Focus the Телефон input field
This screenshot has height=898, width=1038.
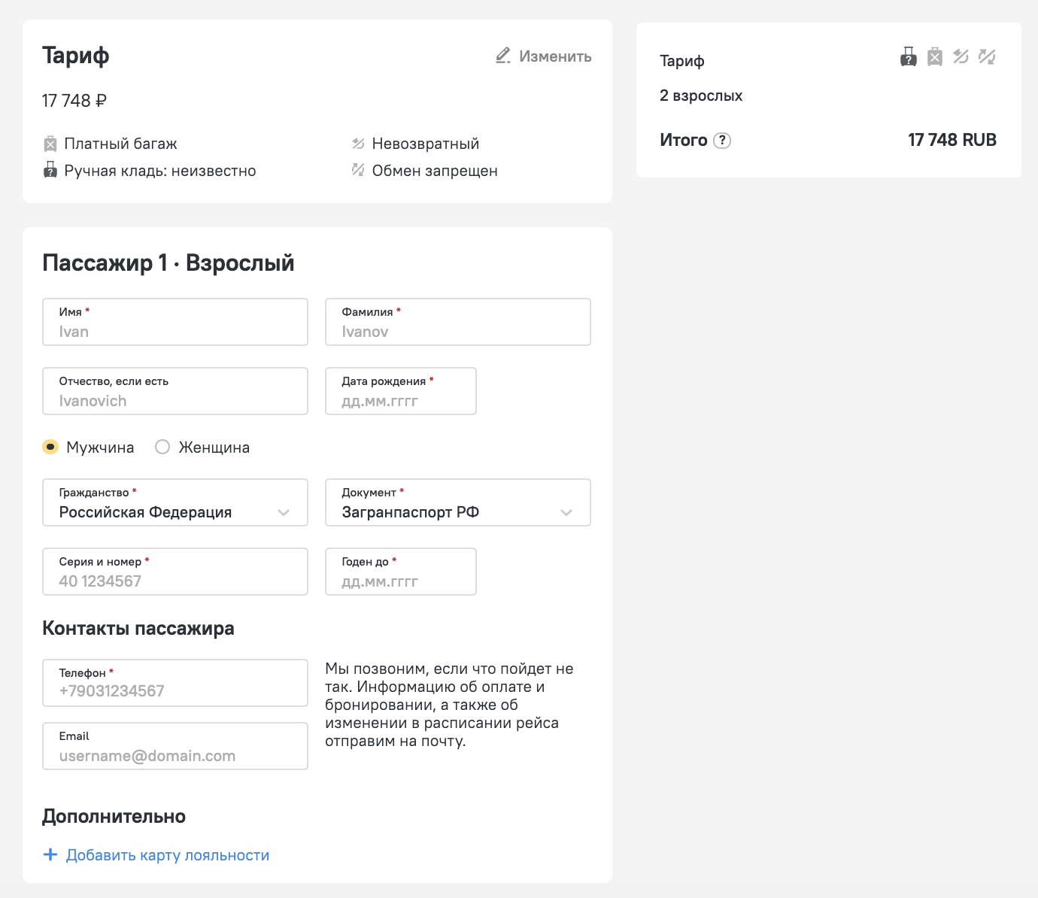175,684
